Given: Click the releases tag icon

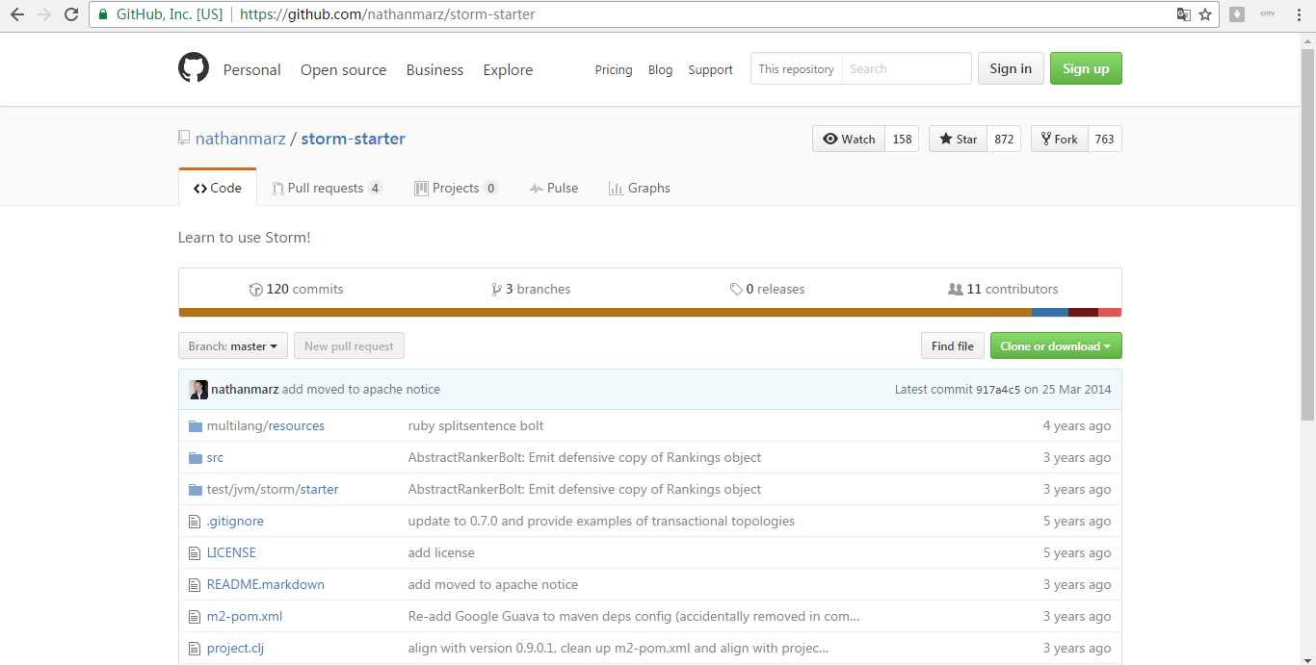Looking at the screenshot, I should coord(736,289).
